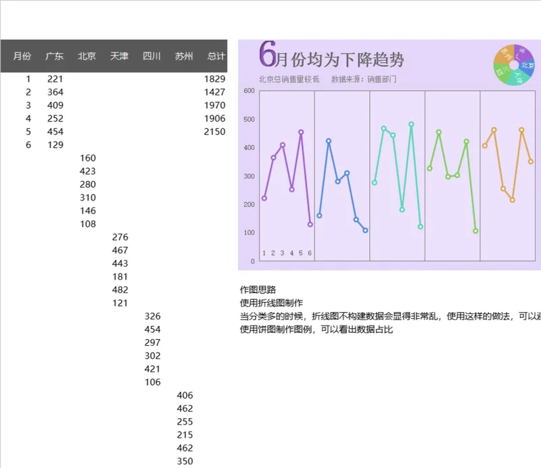Click the 300 label on the vertical axis
541x468 pixels.
(249, 176)
